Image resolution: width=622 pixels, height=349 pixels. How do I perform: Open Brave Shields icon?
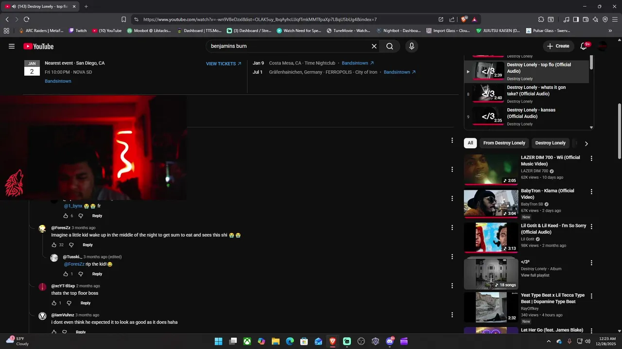tap(464, 19)
